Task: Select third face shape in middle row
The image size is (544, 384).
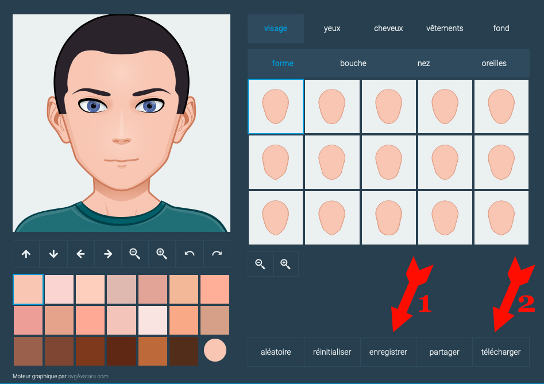Action: pos(388,162)
